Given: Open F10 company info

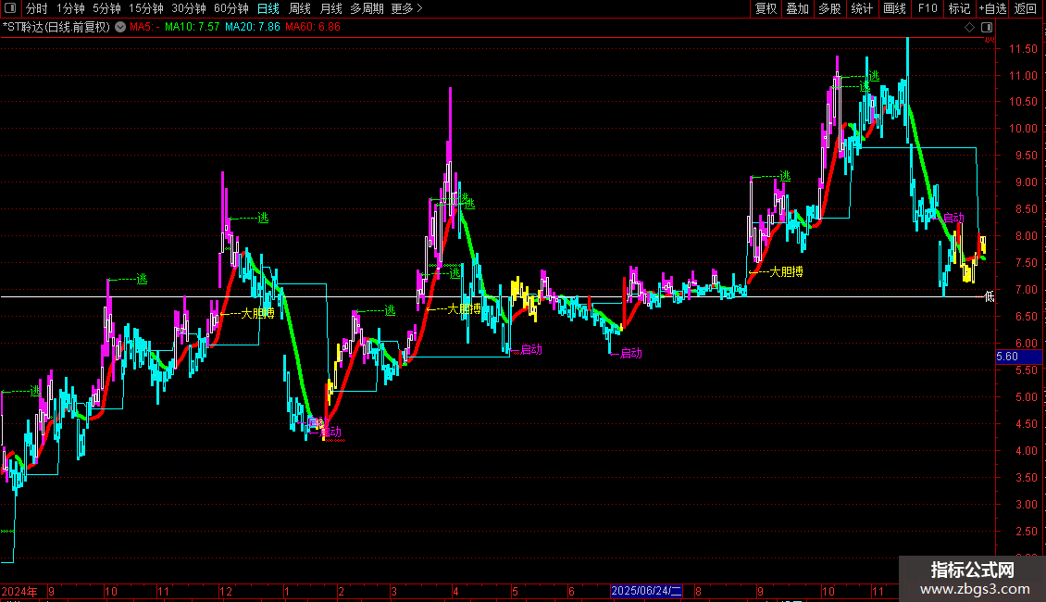Looking at the screenshot, I should coord(928,8).
